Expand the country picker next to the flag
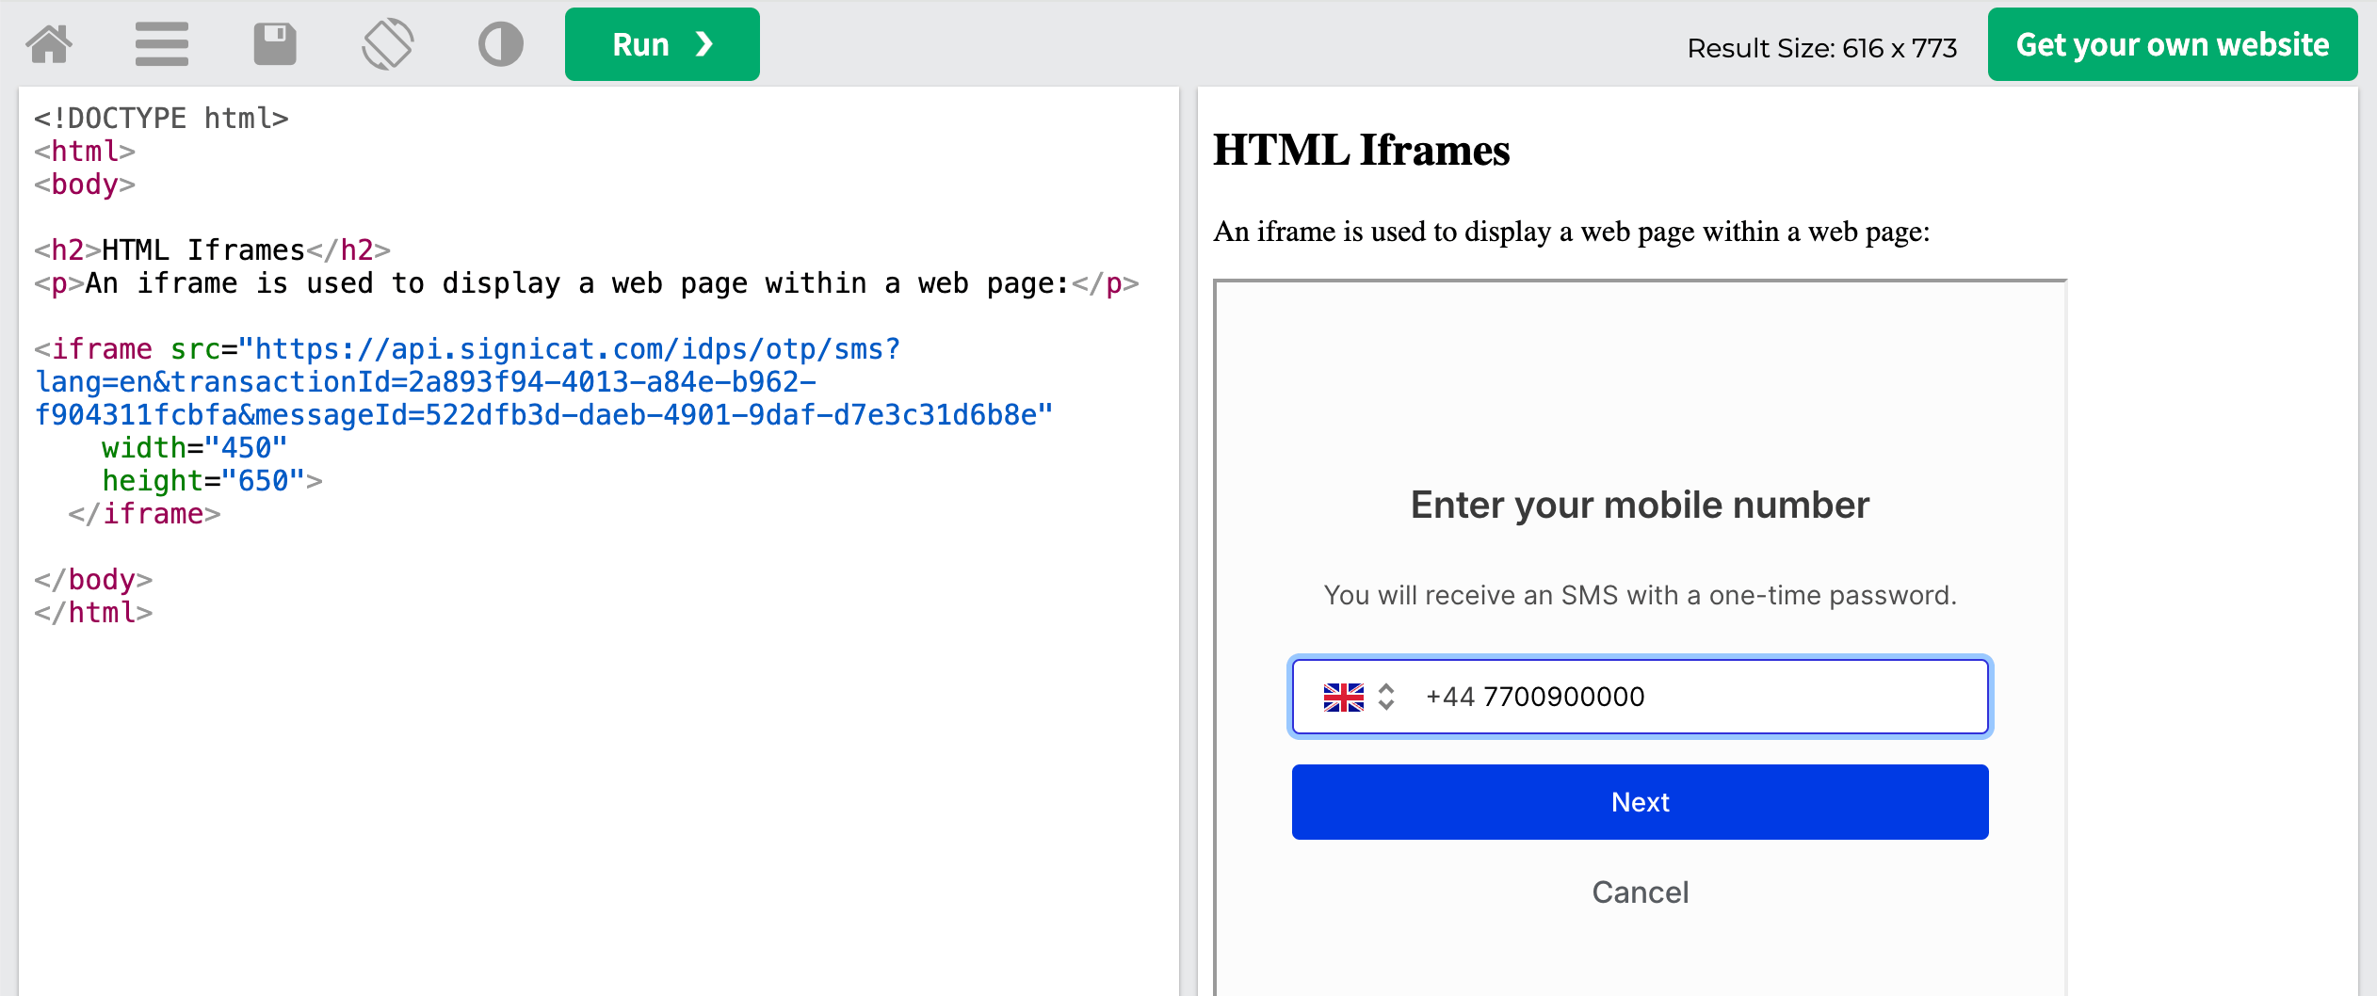 [1386, 697]
